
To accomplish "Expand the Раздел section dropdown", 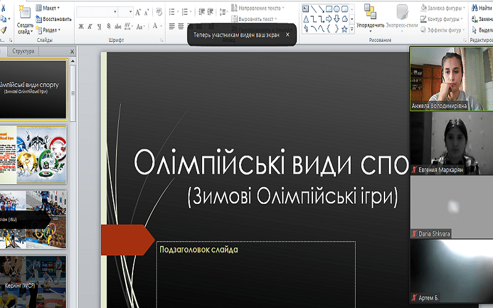I will click(x=50, y=30).
